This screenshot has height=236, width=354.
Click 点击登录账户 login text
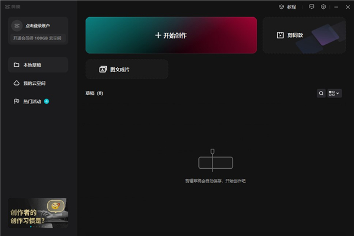38,26
